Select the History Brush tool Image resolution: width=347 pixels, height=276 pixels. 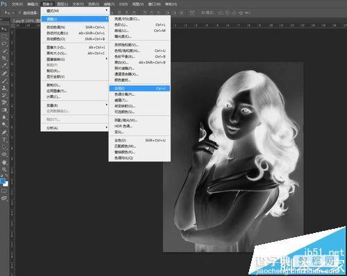coord(4,95)
